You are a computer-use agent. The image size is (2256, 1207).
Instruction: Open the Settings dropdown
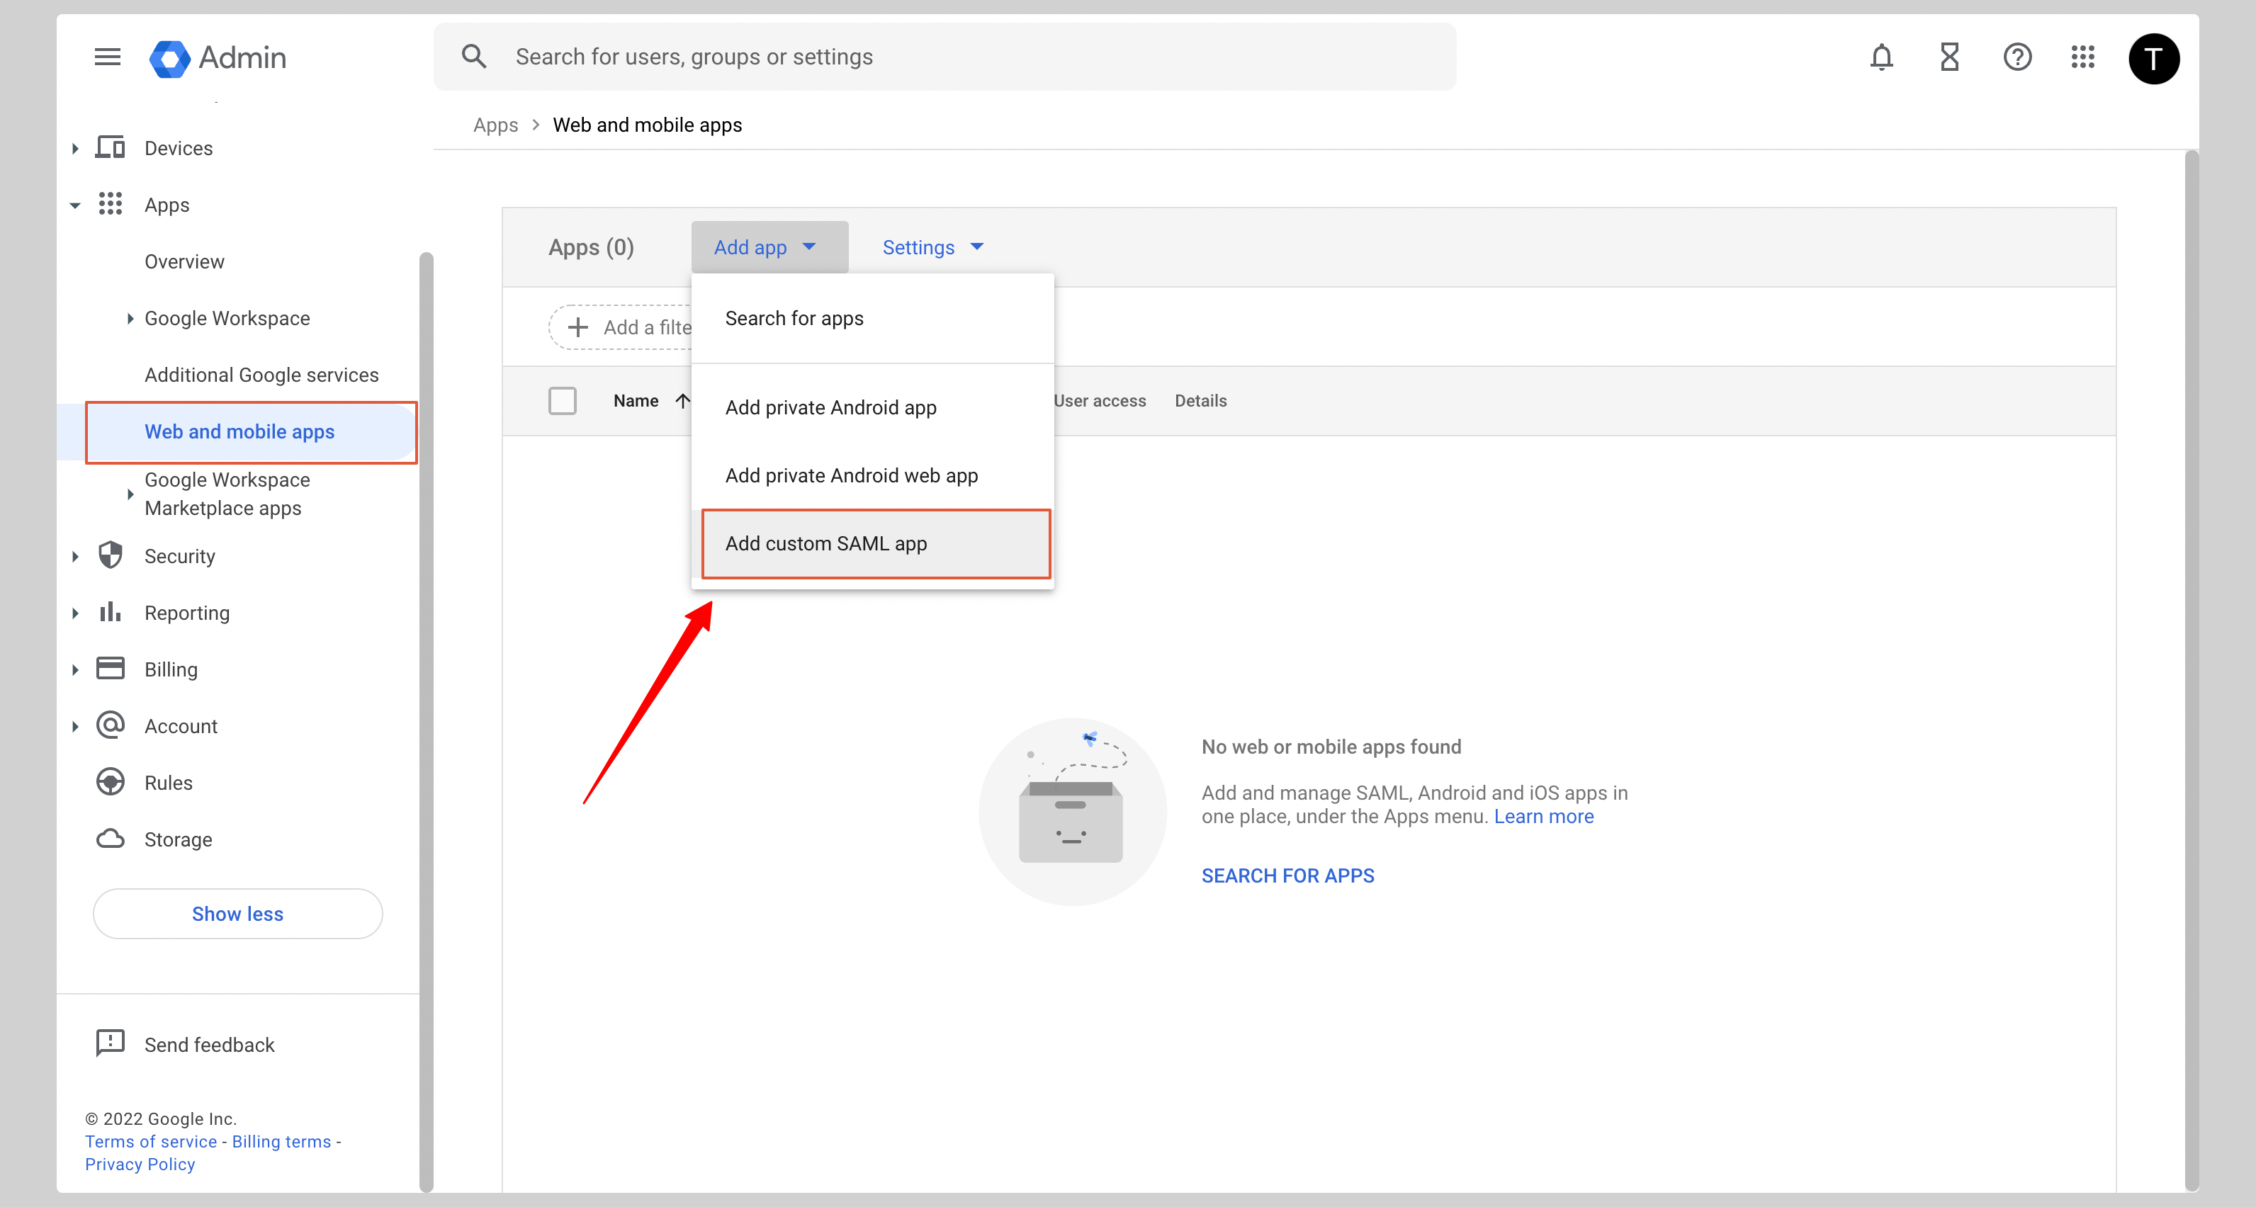[931, 246]
